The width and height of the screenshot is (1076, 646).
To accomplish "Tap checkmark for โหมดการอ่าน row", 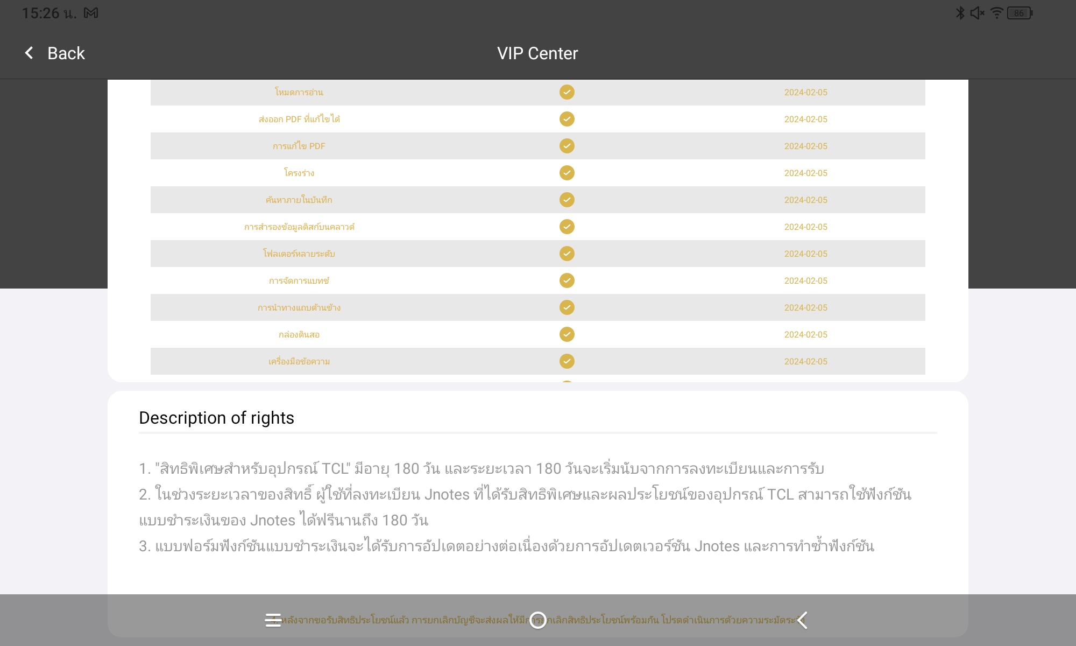I will pyautogui.click(x=567, y=92).
